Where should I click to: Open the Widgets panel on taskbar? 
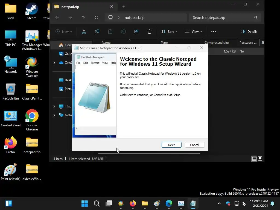tap(8, 203)
